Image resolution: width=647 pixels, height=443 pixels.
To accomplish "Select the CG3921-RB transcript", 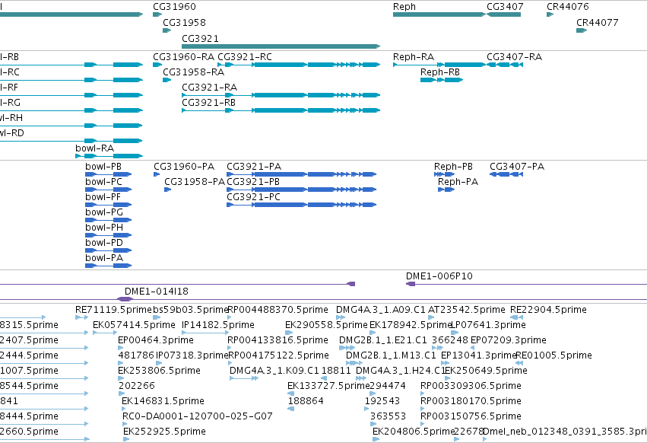I will coord(281,110).
